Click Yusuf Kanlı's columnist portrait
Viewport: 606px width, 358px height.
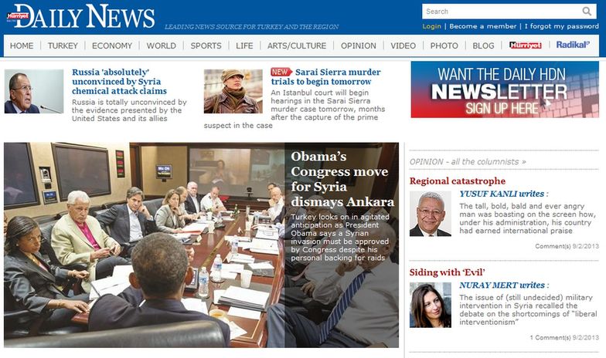[x=430, y=213]
